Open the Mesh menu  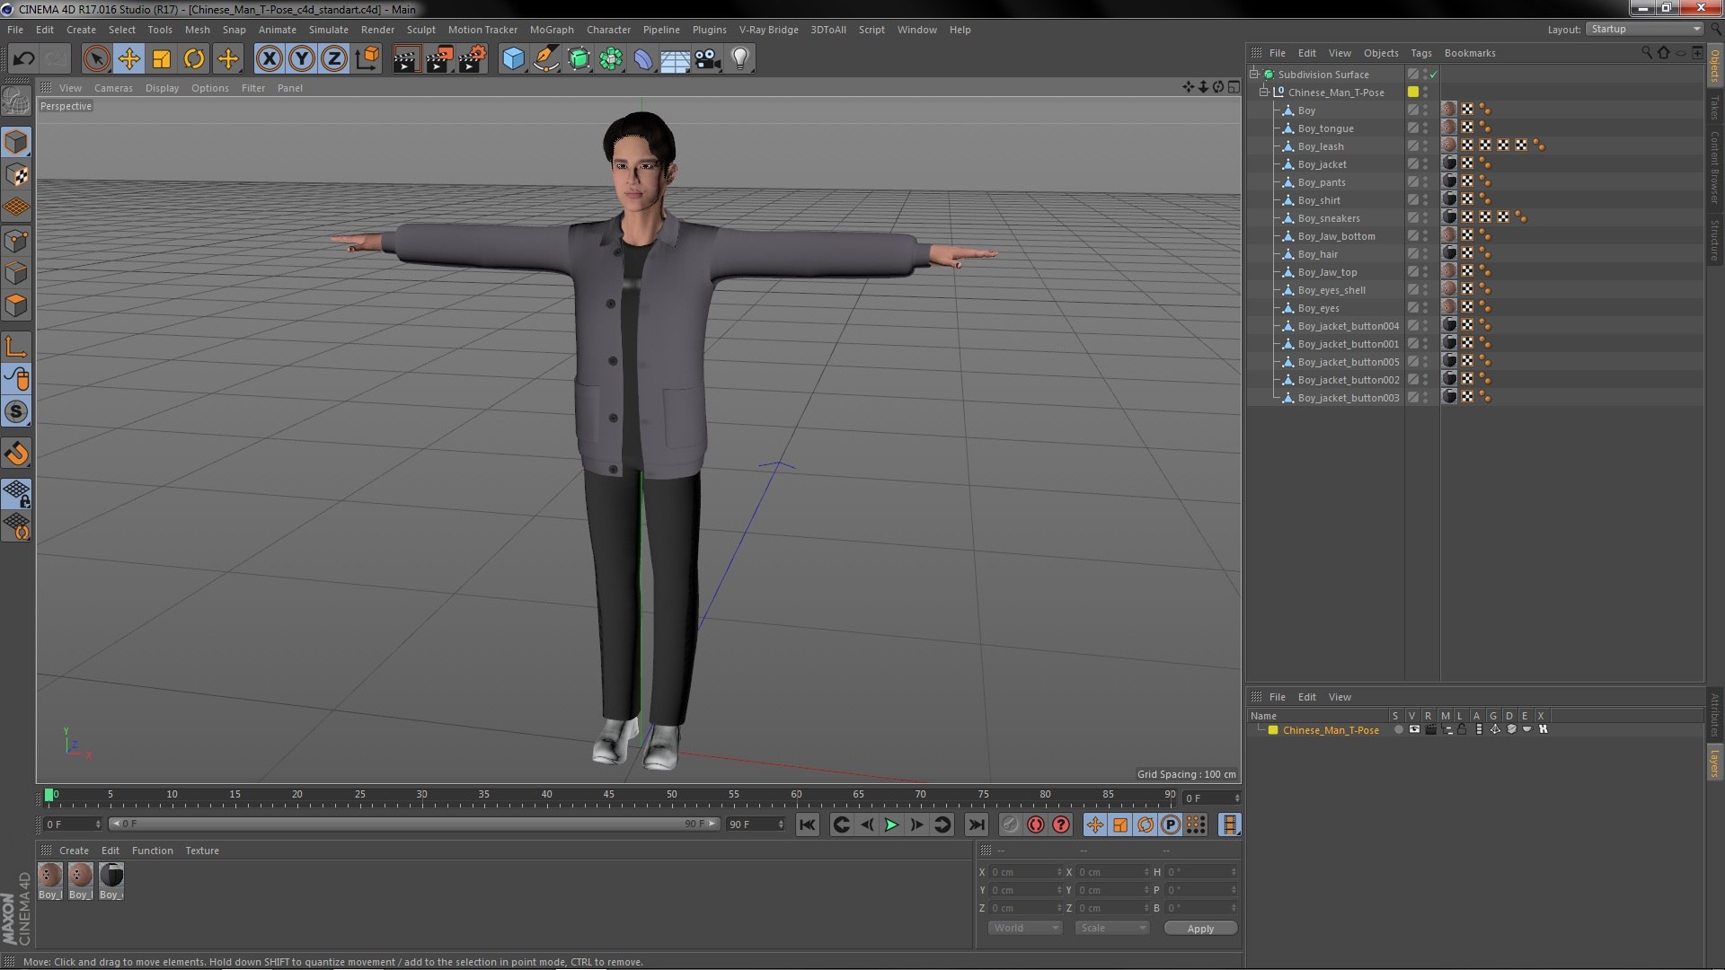[x=197, y=30]
